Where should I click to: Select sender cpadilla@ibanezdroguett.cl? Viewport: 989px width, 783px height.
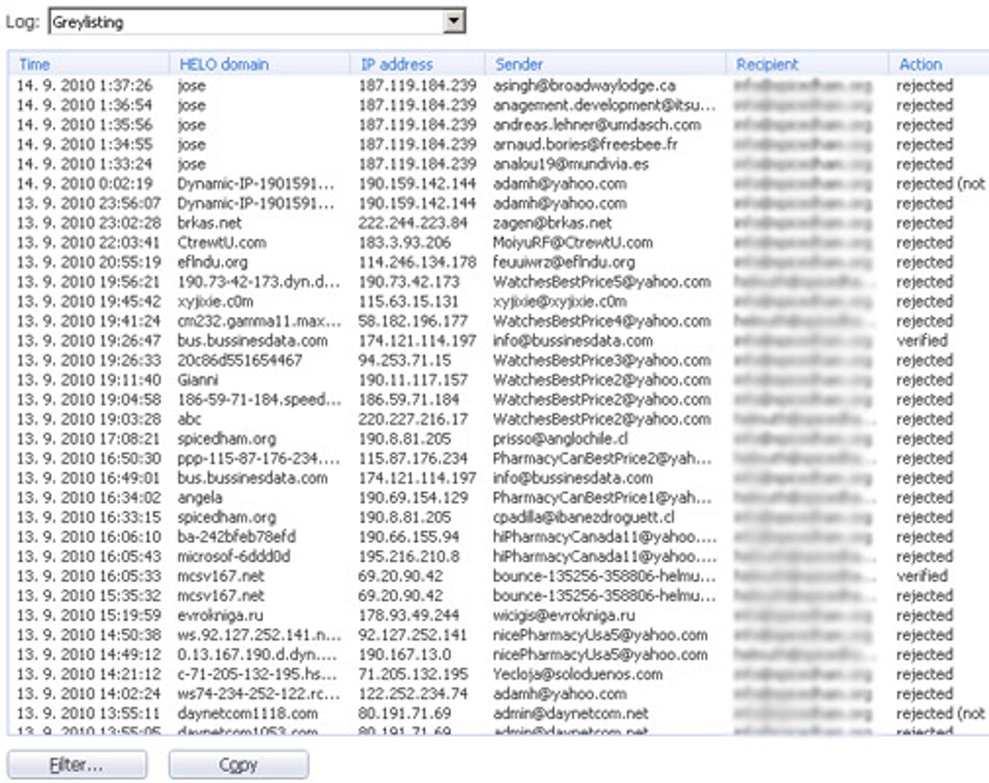click(584, 517)
